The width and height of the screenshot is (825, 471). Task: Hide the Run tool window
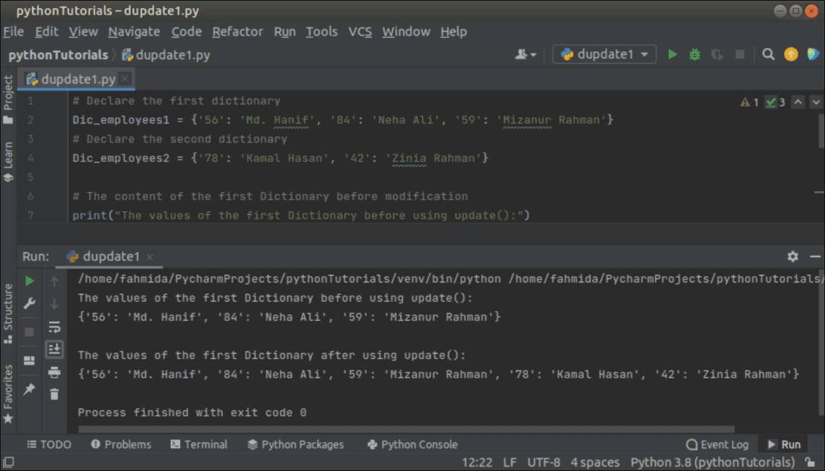815,256
